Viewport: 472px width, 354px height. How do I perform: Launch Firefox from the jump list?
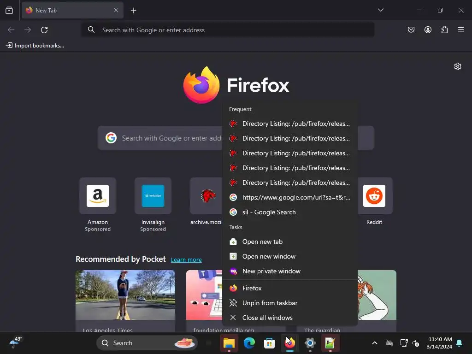289,288
